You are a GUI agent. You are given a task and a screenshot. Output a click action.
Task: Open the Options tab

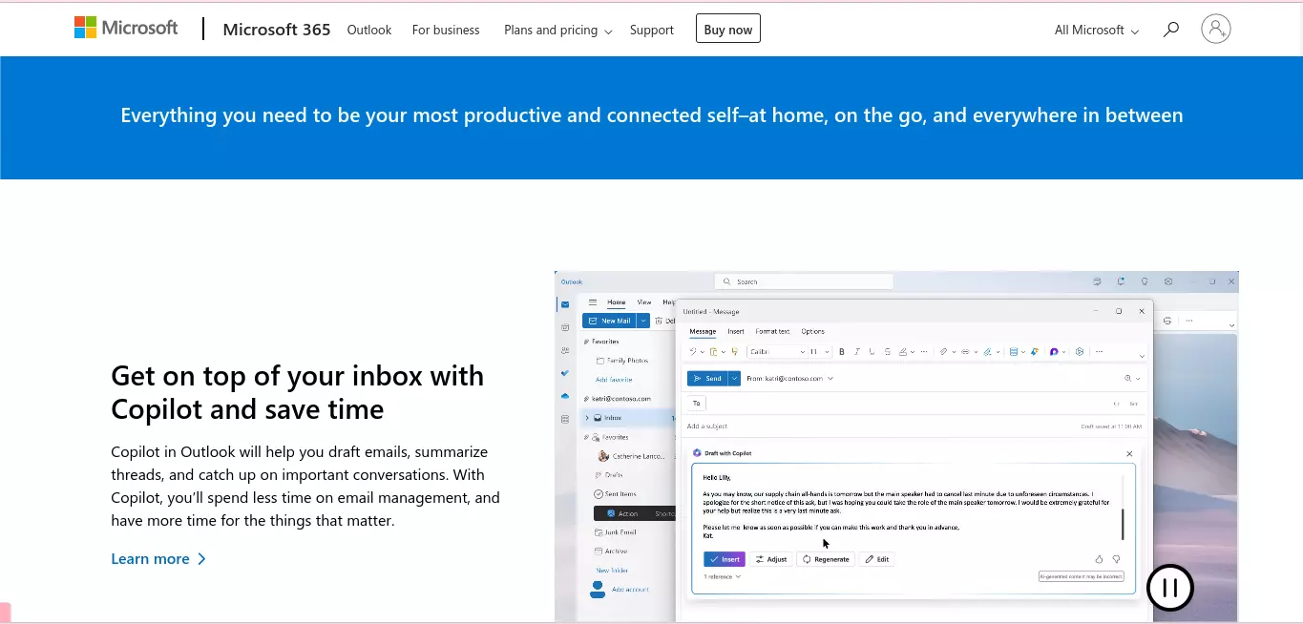[812, 331]
